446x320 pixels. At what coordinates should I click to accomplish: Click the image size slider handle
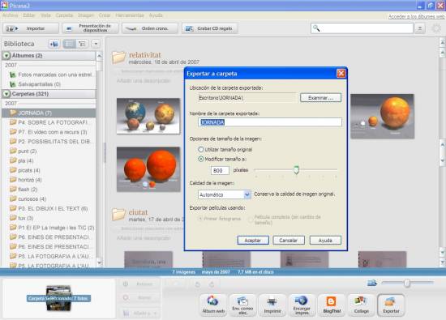pyautogui.click(x=296, y=170)
